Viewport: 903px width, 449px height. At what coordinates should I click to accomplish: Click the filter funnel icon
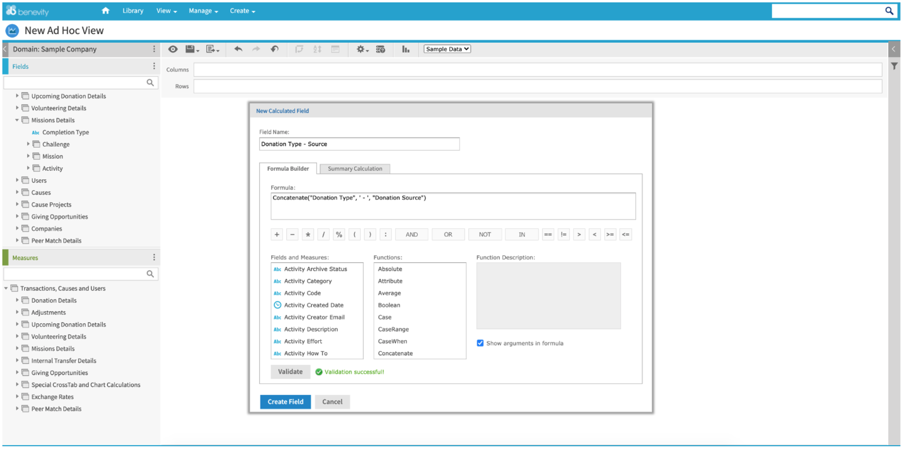(x=894, y=66)
